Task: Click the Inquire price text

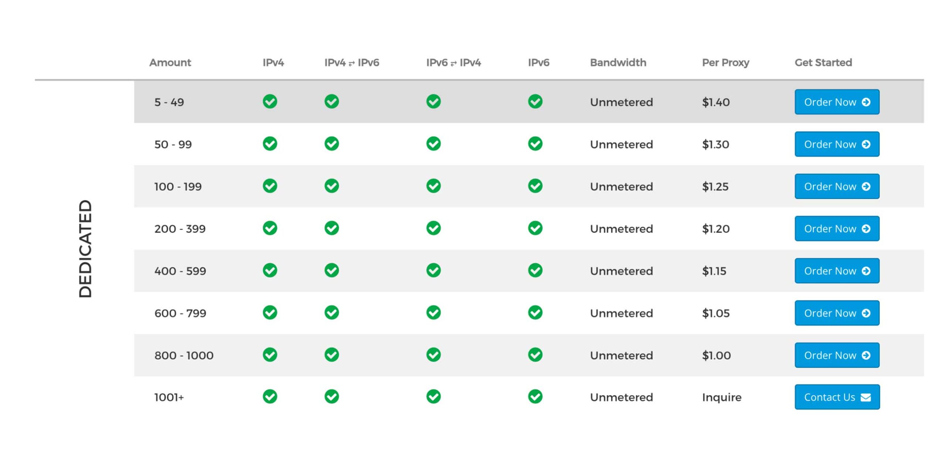Action: [721, 397]
